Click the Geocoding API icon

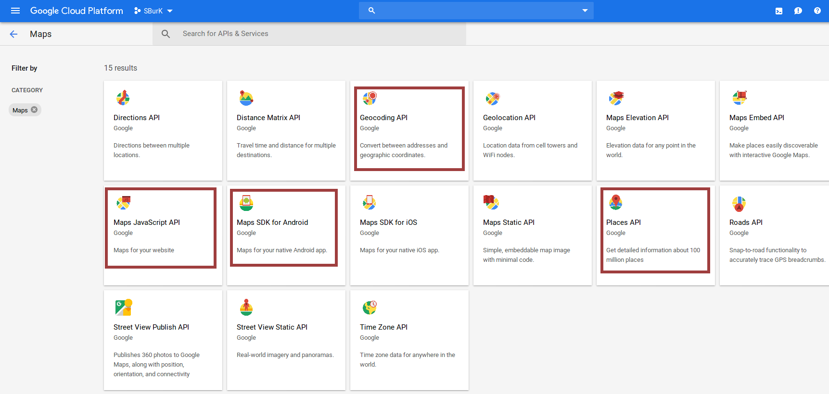point(370,98)
